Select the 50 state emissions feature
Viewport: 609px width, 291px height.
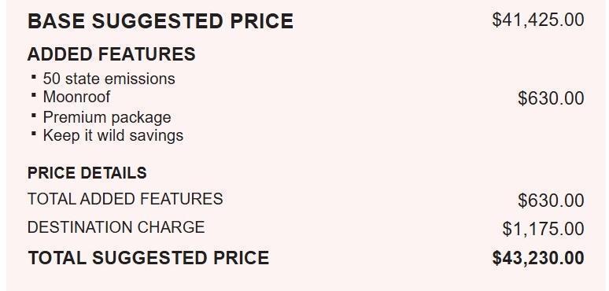click(109, 79)
